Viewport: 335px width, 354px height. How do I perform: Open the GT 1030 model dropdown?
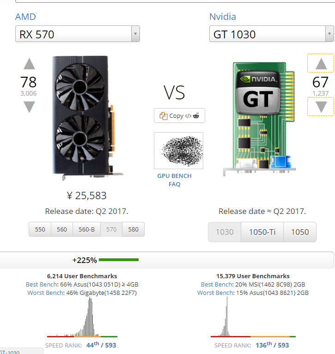point(272,34)
